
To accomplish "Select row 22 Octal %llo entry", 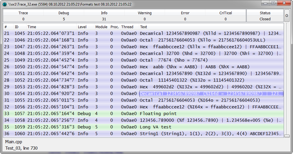I will click(x=143, y=40).
